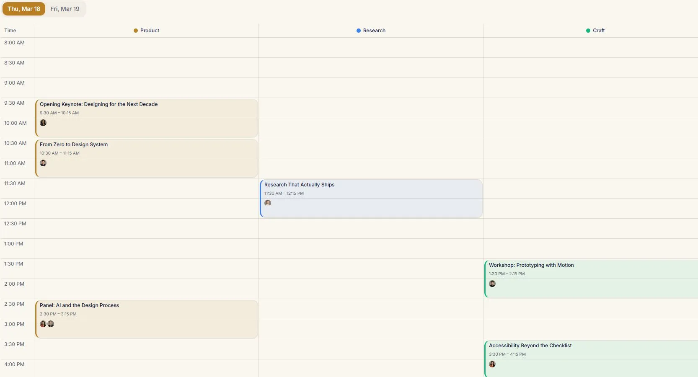
Task: Click first panelist avatar in AI panel session
Action: [x=43, y=324]
